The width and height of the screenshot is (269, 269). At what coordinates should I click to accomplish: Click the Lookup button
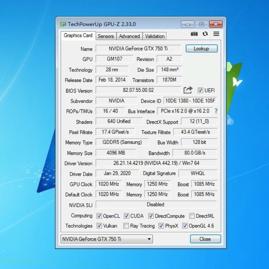[x=201, y=49]
